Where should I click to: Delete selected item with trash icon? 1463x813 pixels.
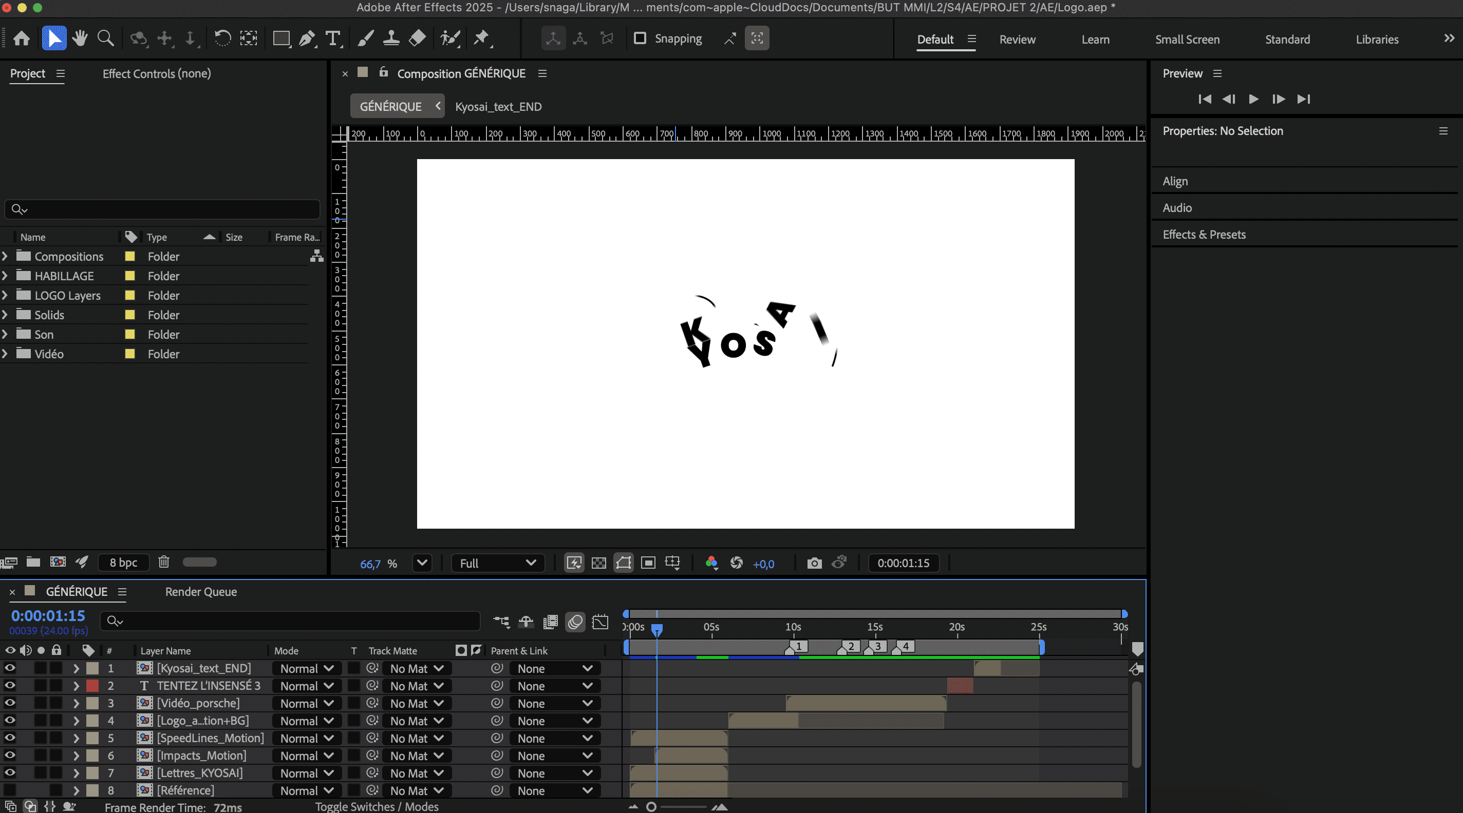[x=163, y=562]
